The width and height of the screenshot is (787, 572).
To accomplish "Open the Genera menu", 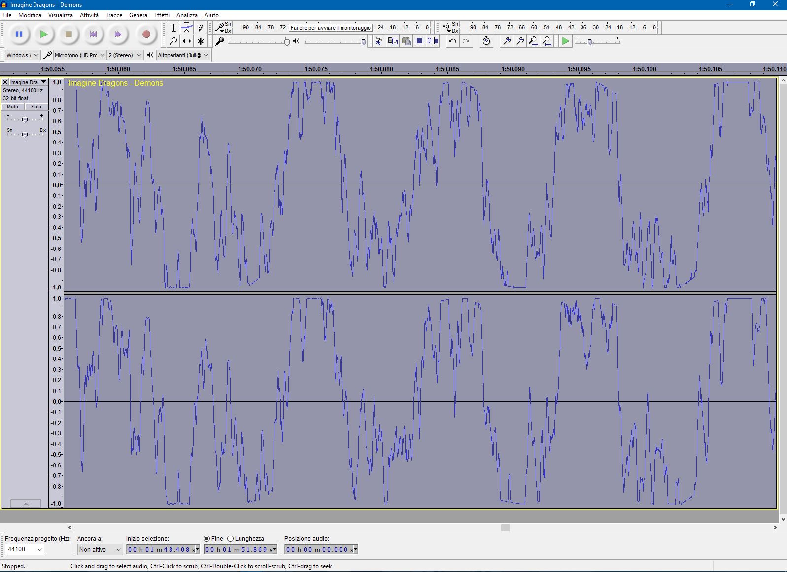I will (138, 15).
